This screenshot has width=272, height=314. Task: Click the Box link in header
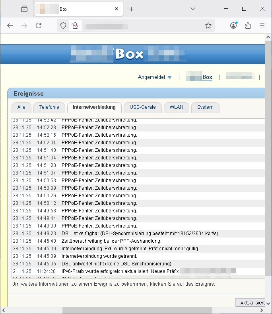[x=207, y=77]
